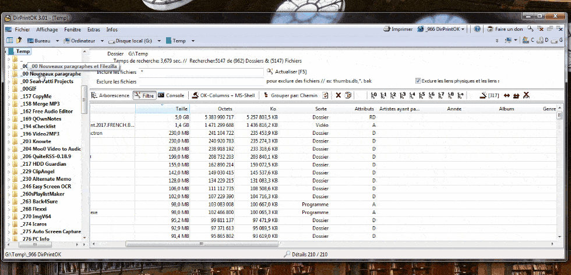Click the black X delete icon in the toolbar
Viewport: 571px width, 275px height.
(339, 95)
